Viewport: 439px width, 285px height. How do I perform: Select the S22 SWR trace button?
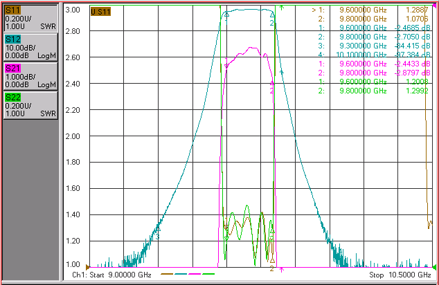pyautogui.click(x=30, y=105)
